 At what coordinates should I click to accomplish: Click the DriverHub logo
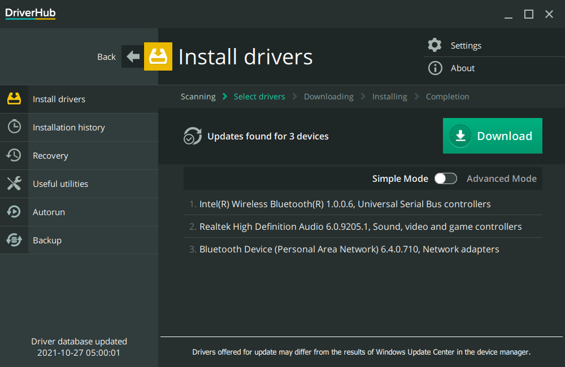click(31, 14)
